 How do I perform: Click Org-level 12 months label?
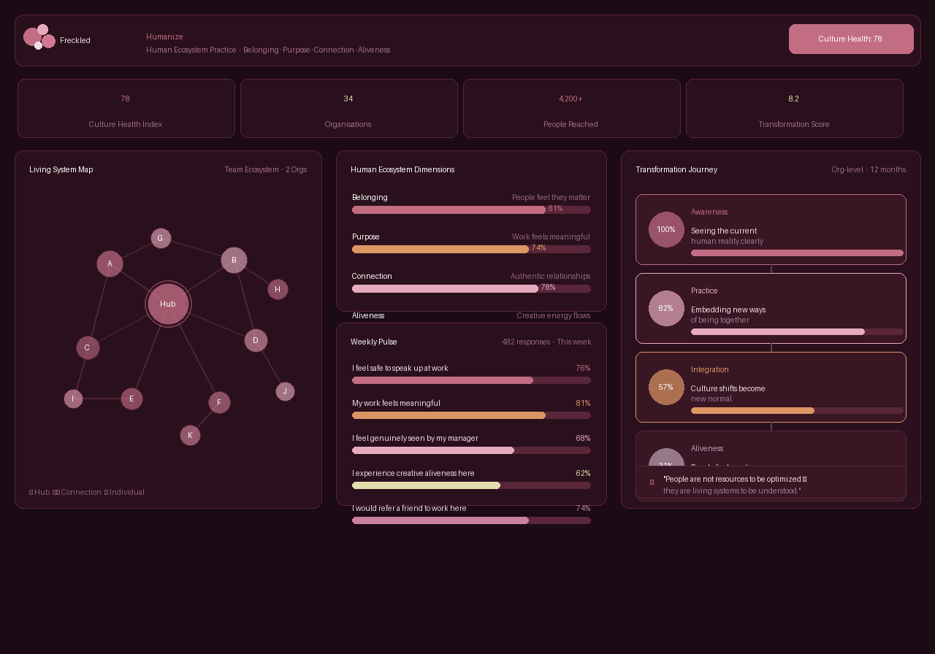tap(868, 169)
